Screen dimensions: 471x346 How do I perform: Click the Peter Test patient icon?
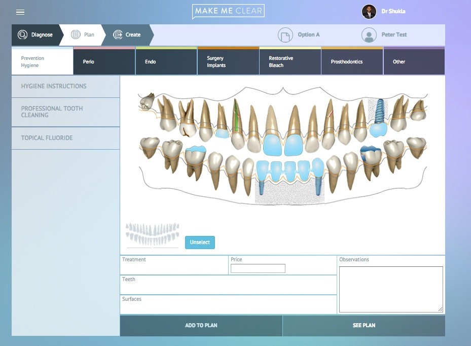tap(369, 35)
